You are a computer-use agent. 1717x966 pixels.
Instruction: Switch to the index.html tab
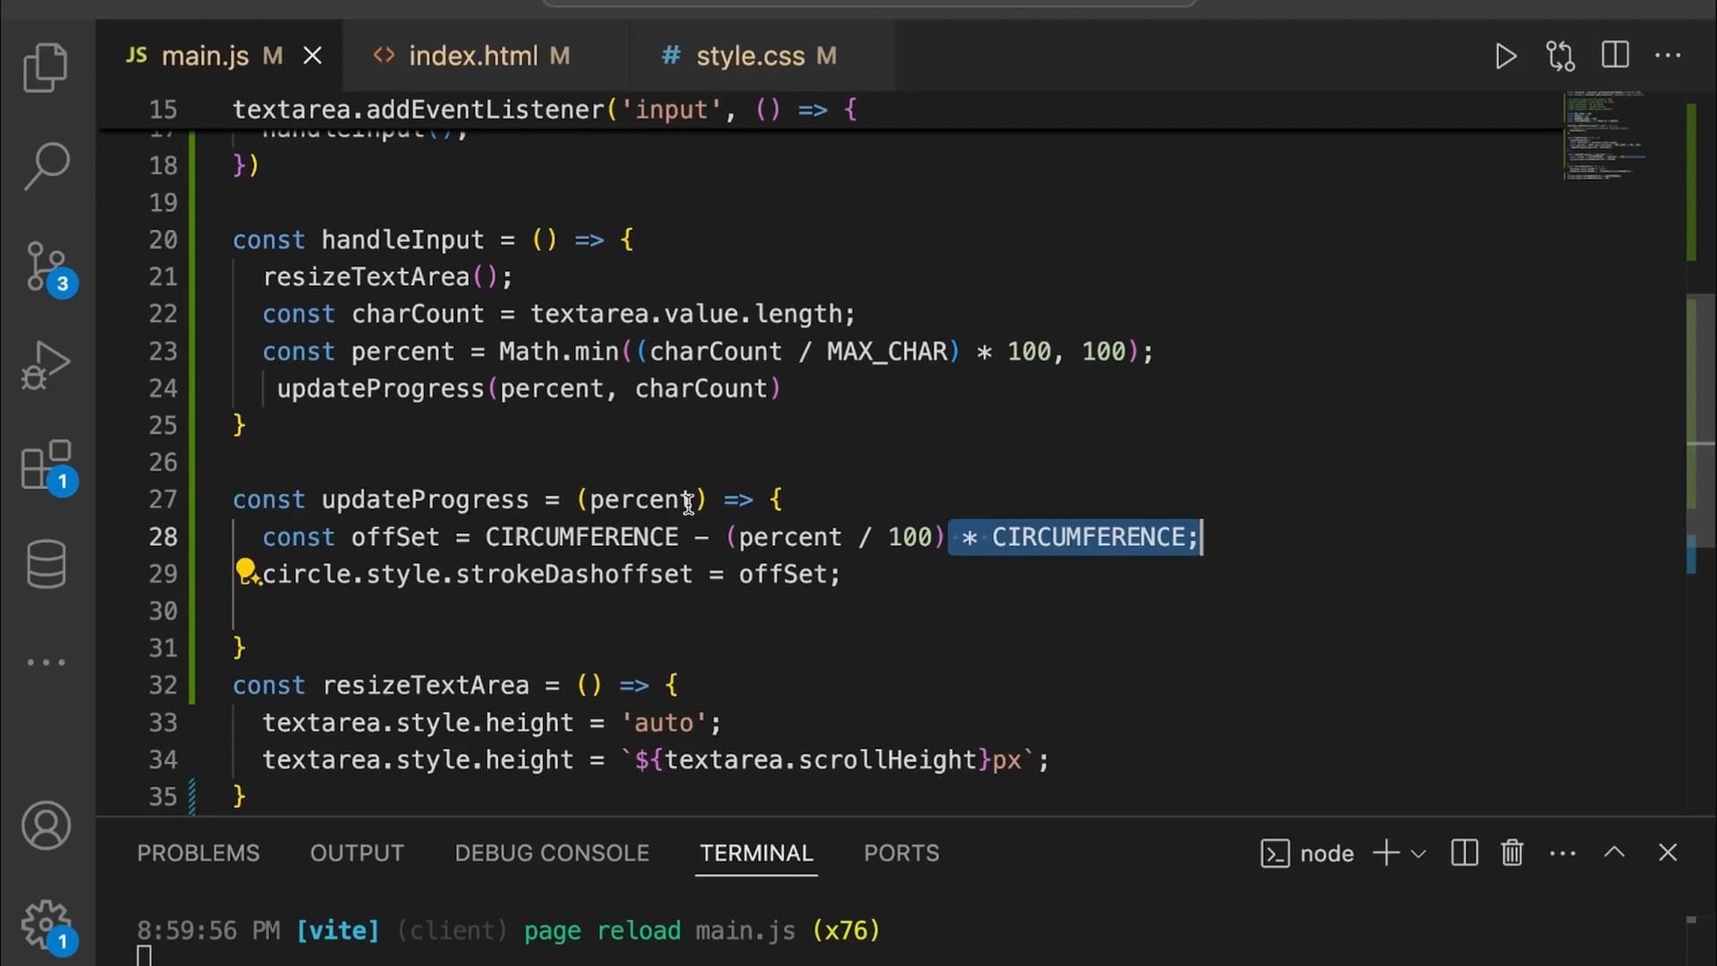click(x=472, y=56)
